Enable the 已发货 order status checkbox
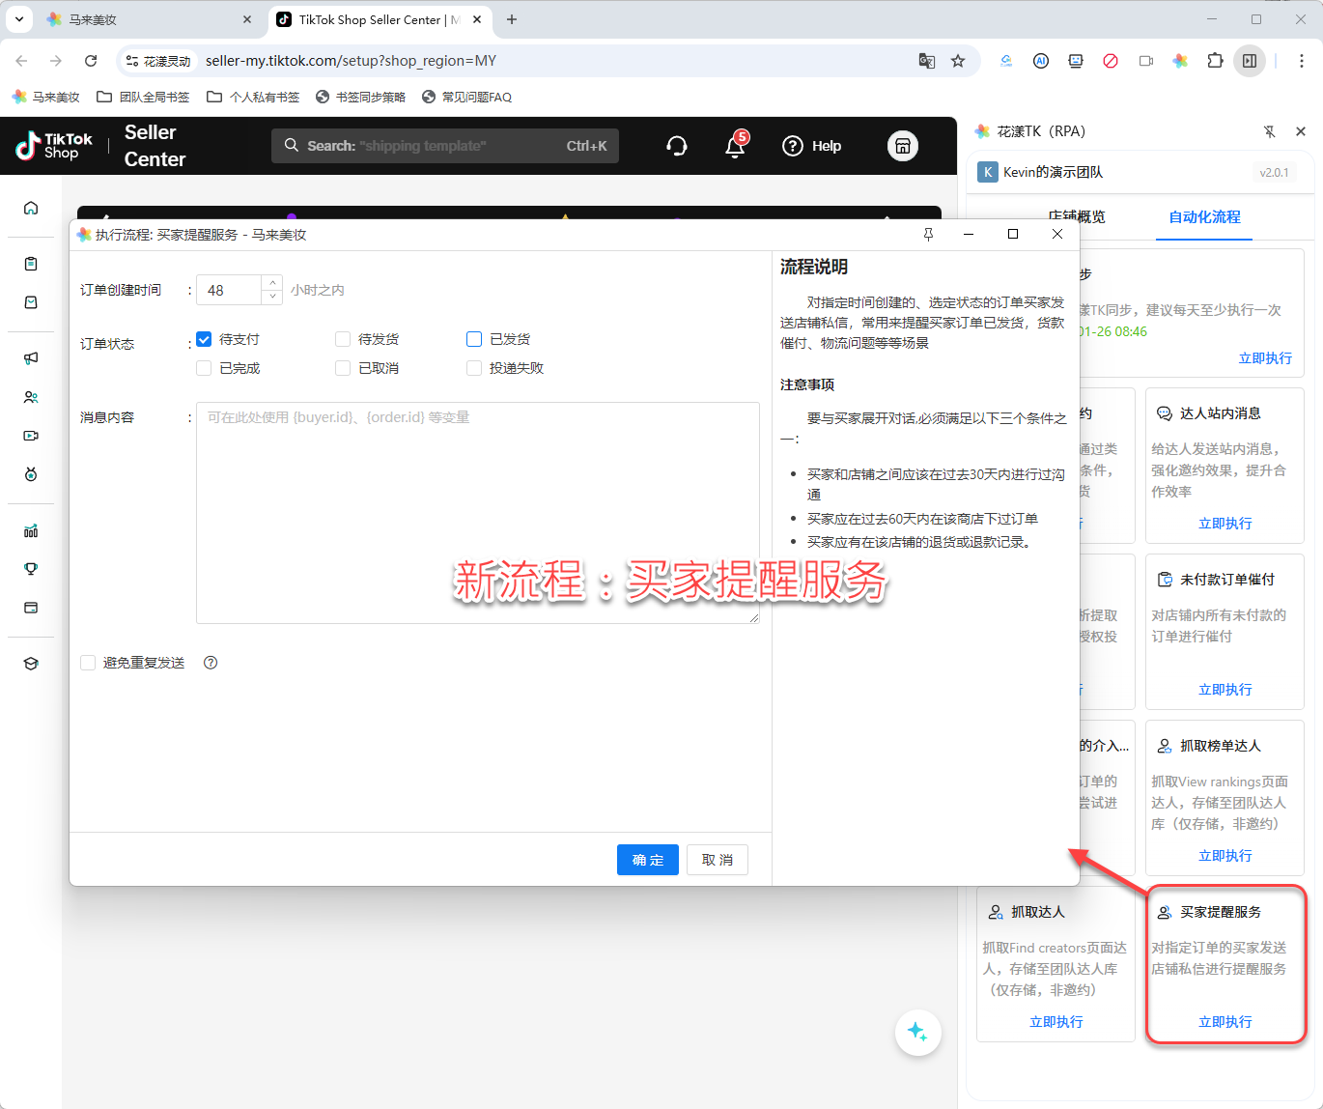This screenshot has height=1109, width=1323. pos(474,339)
